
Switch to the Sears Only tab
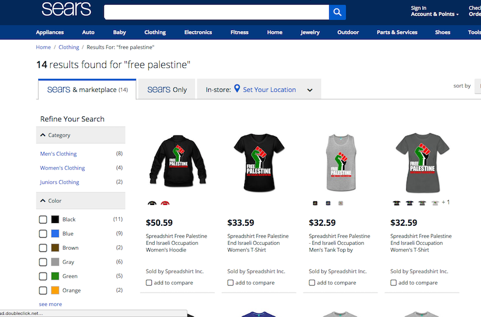click(x=167, y=89)
